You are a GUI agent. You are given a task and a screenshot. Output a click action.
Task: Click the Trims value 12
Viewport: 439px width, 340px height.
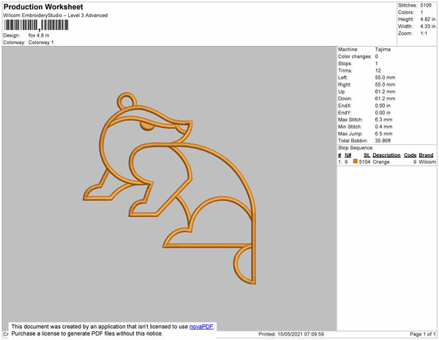[x=378, y=70]
